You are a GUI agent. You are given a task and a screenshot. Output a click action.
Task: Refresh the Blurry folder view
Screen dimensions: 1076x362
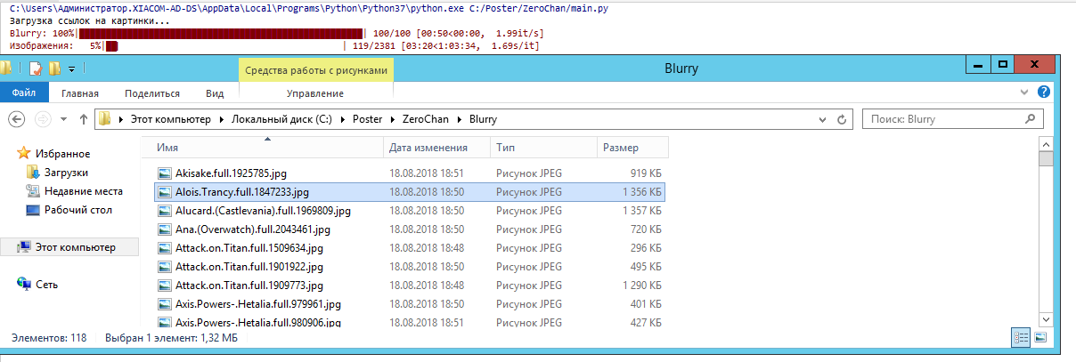(x=843, y=119)
